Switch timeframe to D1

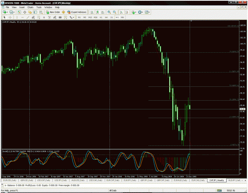coord(112,17)
